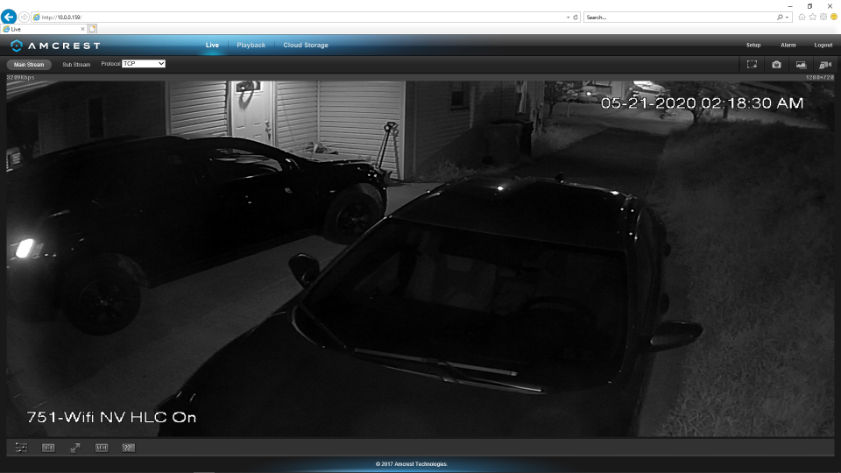Close the Live browser tab
The image size is (841, 473).
(x=82, y=29)
